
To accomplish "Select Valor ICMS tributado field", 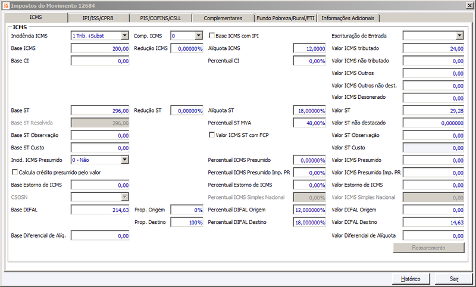I will pos(434,48).
